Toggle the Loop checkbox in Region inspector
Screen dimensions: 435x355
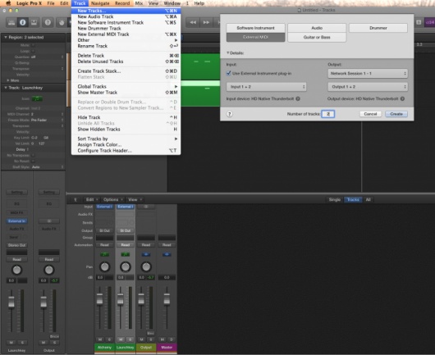(x=34, y=51)
